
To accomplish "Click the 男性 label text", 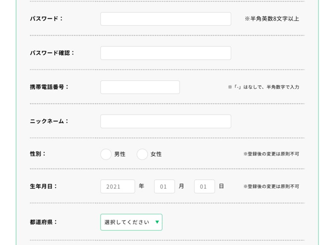I will (120, 154).
